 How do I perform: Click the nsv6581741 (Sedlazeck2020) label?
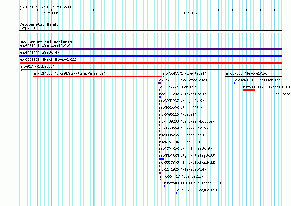coord(45,46)
